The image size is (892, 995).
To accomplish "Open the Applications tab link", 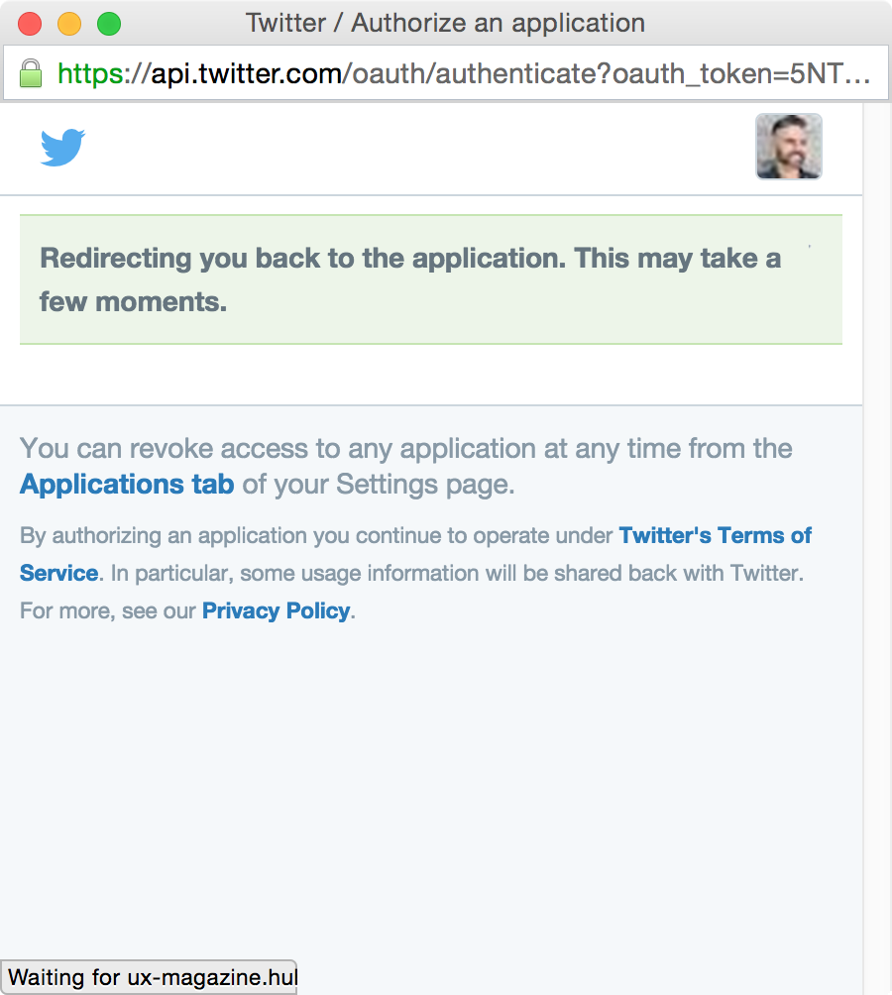I will coord(127,485).
